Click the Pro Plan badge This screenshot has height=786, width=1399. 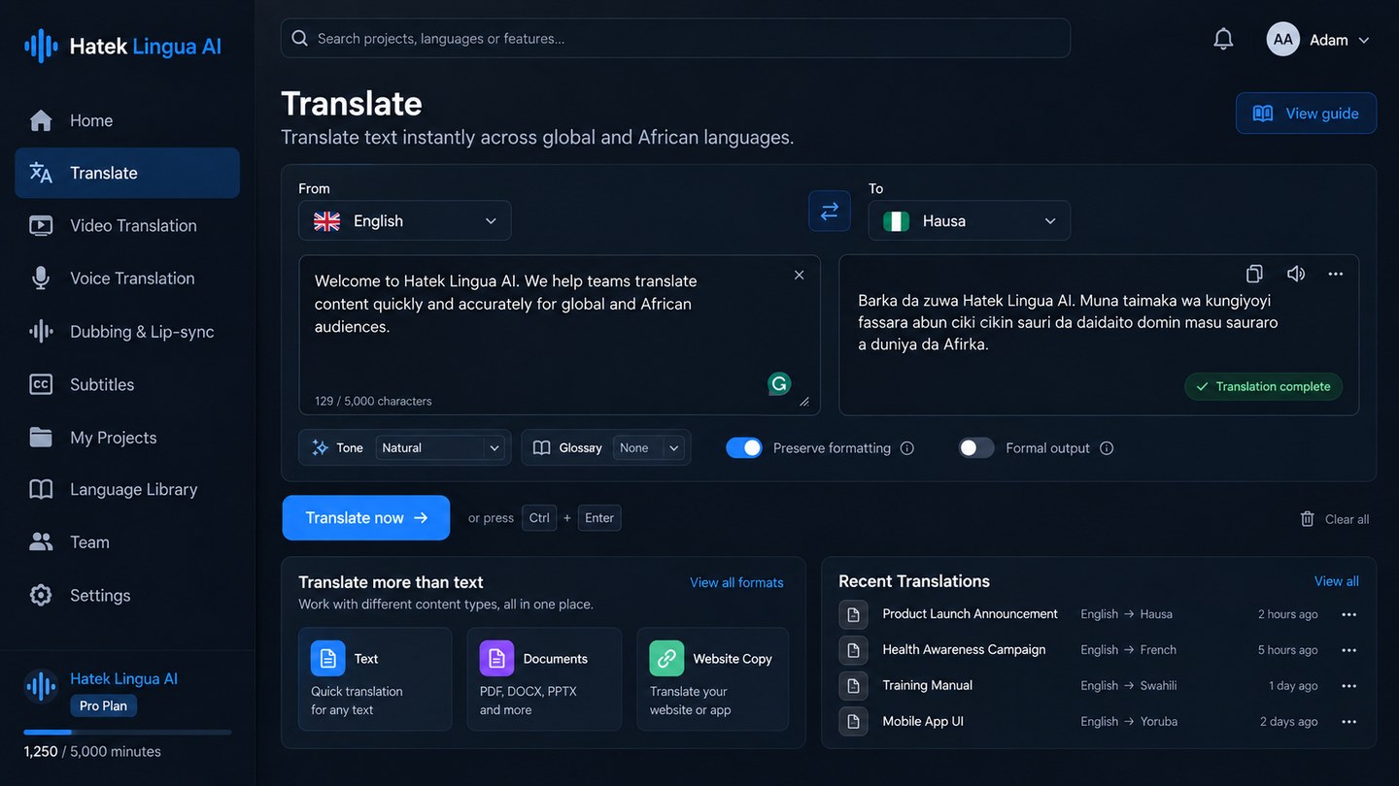(x=103, y=705)
